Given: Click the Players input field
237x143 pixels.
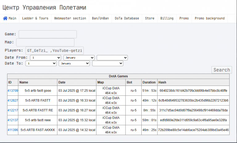Looking at the screenshot, I should (55, 51).
